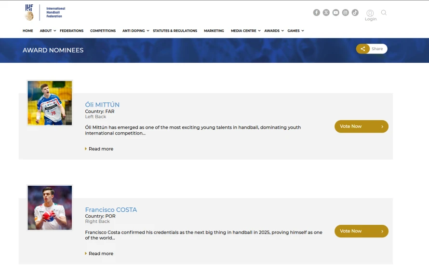Read more about Óli Mittún
The height and width of the screenshot is (275, 429).
point(101,149)
